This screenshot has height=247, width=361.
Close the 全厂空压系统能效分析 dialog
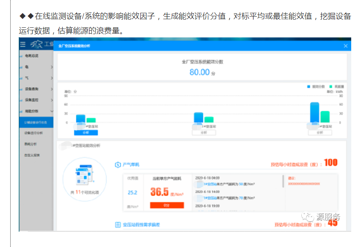click(x=346, y=46)
